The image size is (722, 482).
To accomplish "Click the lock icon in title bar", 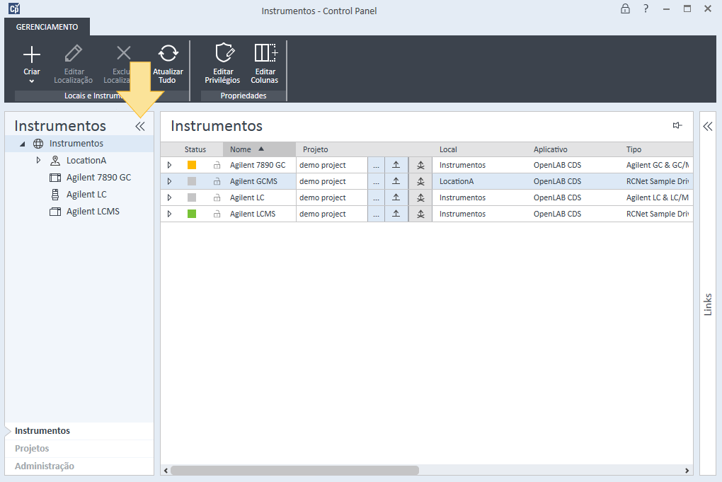I will (x=625, y=8).
